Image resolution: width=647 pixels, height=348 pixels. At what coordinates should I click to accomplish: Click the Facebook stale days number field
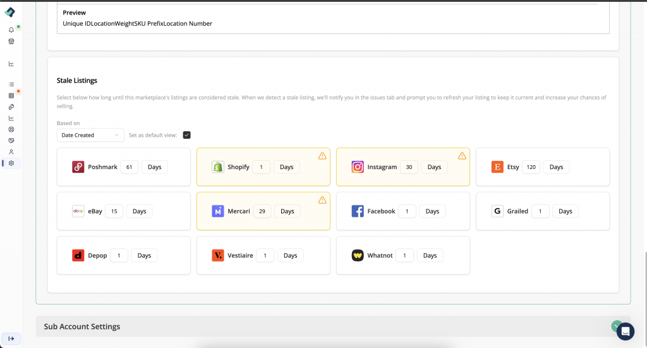click(x=407, y=211)
